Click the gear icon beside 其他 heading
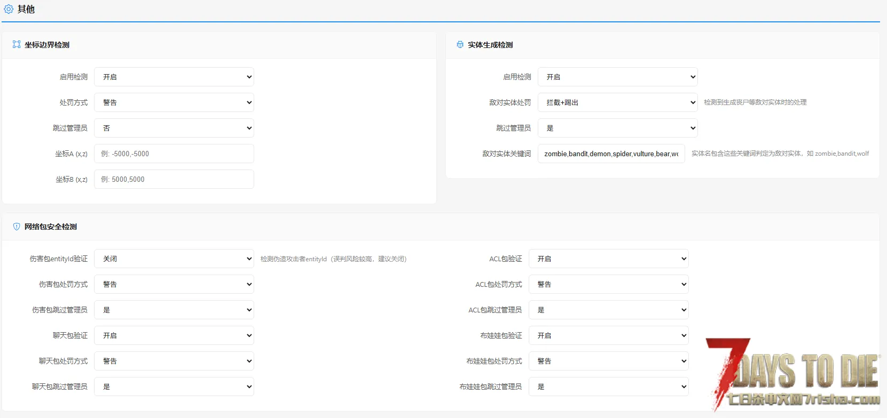The image size is (887, 418). point(9,9)
